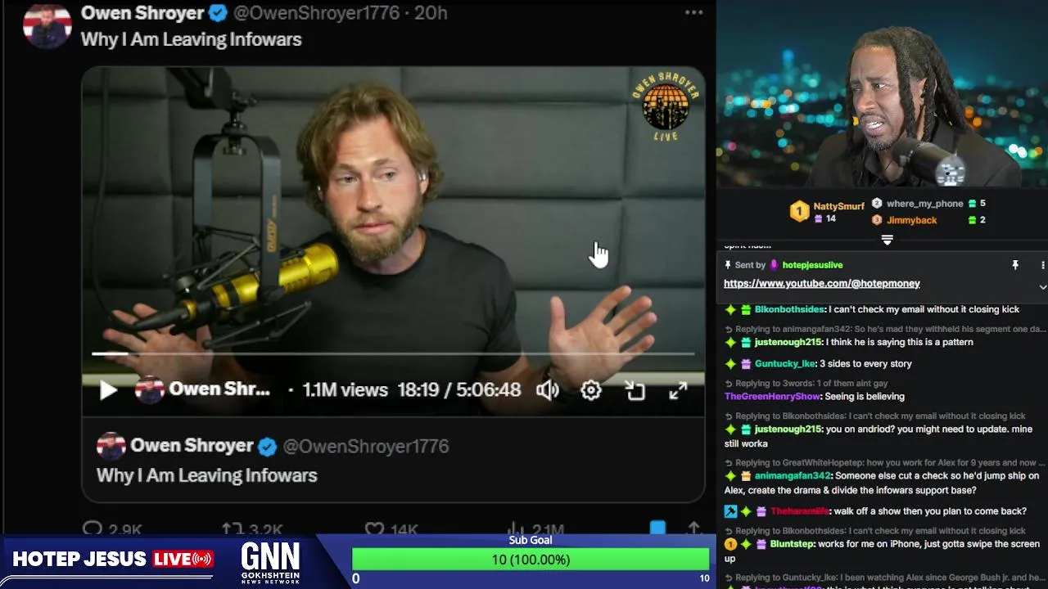Play the Owen Shroyer video
Screen dimensions: 1048x589
(108, 390)
